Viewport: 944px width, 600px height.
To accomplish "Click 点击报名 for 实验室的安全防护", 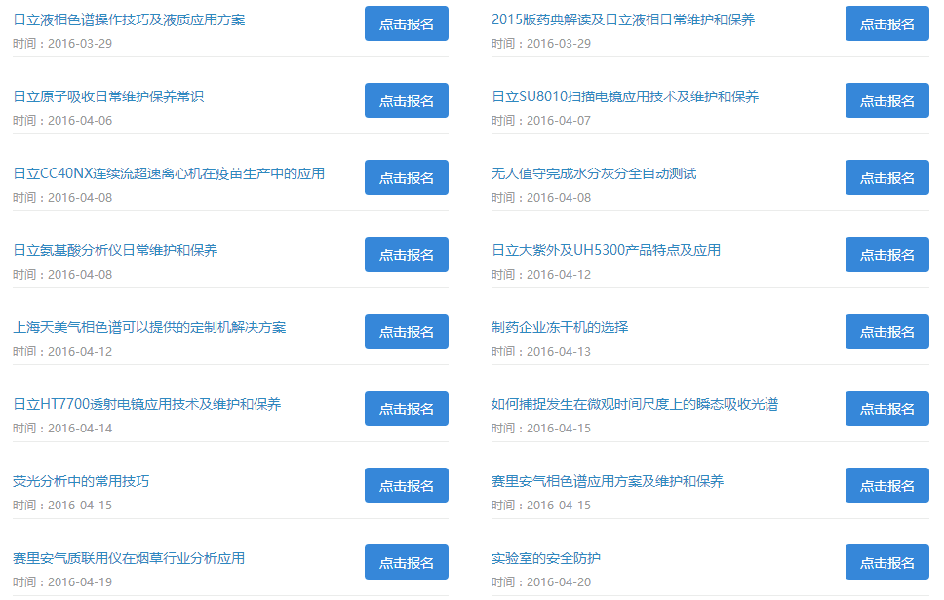I will [886, 562].
